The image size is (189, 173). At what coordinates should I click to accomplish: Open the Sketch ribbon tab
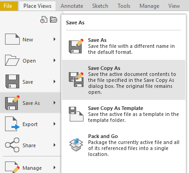tap(100, 6)
